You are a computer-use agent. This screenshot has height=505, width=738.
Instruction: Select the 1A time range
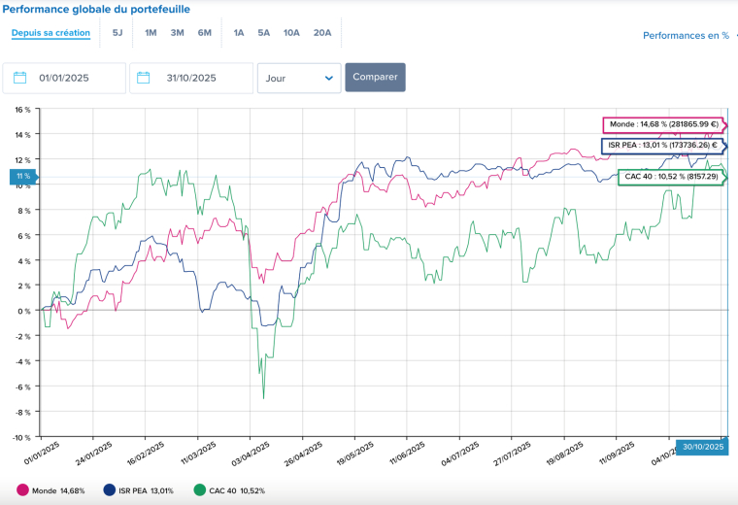(x=239, y=33)
